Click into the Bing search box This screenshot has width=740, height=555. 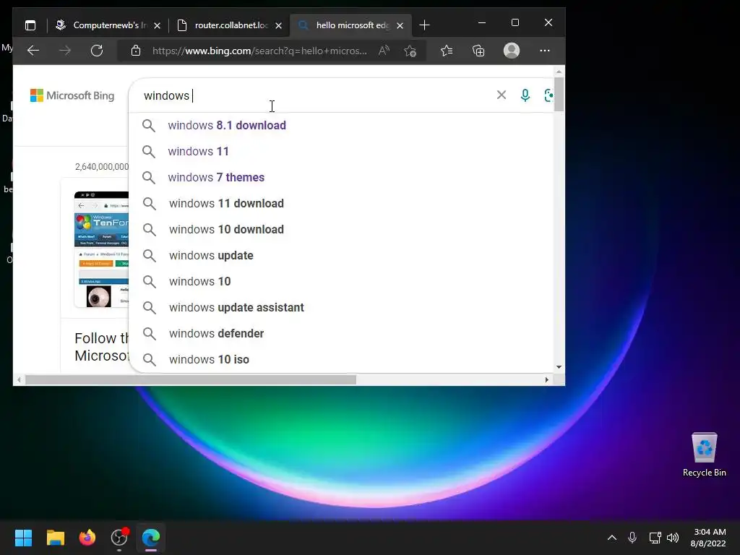tap(314, 95)
